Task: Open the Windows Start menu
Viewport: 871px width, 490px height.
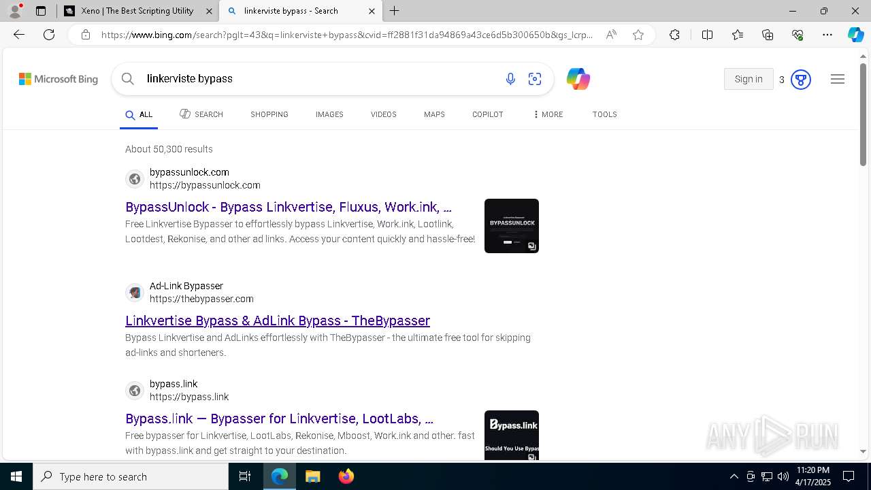Action: (16, 476)
